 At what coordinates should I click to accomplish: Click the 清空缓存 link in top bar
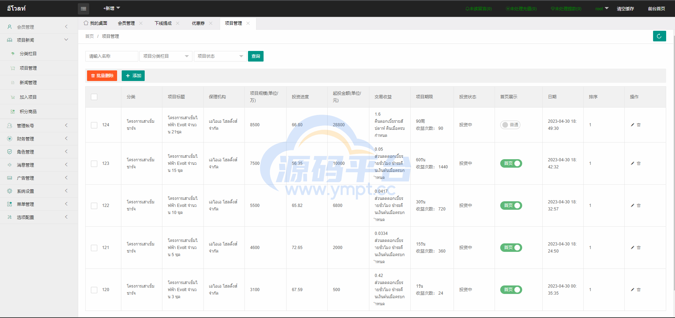coord(625,9)
